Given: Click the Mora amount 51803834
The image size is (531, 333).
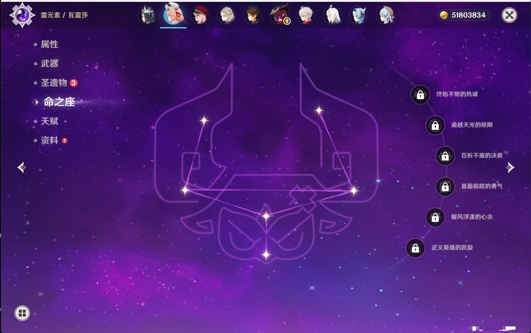Looking at the screenshot, I should pos(468,15).
